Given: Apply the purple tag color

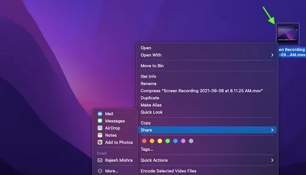Looking at the screenshot, I should click(x=183, y=141).
